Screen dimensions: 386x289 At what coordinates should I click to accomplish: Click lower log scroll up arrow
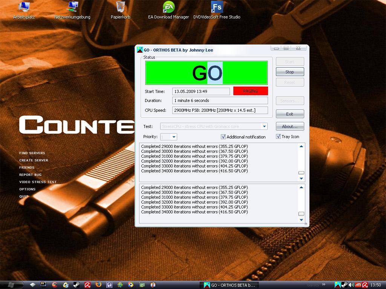tap(301, 187)
